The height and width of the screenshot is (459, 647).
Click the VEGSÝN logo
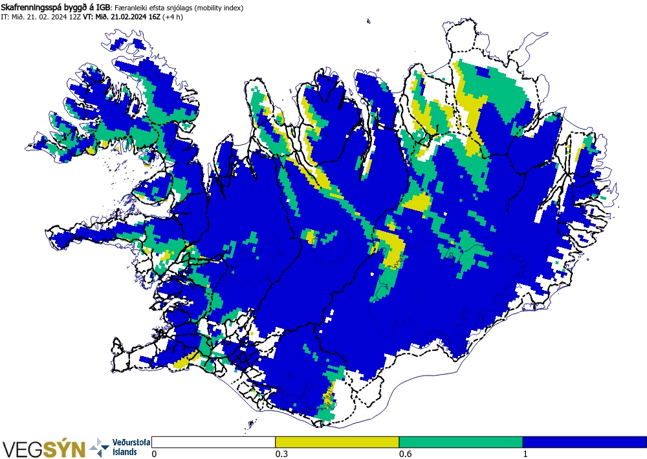coord(44,449)
